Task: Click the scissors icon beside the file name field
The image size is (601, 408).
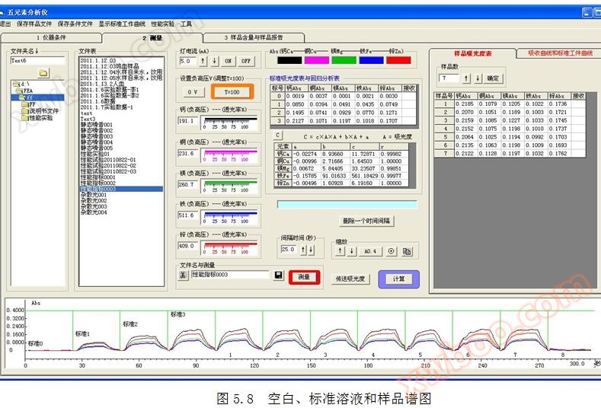Action: [183, 275]
